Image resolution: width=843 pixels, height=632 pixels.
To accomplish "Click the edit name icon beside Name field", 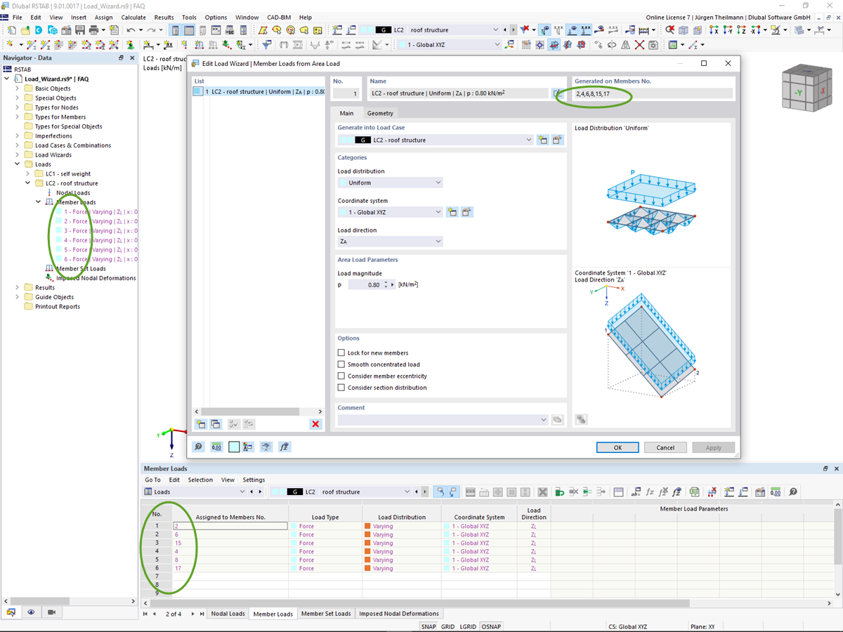I will pos(558,93).
